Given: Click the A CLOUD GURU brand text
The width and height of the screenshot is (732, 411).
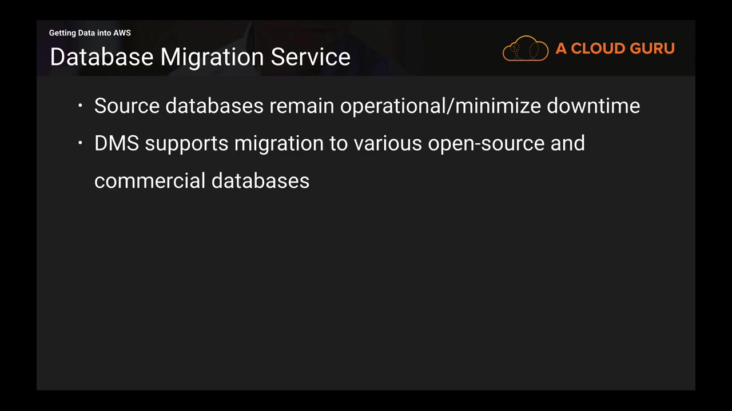Looking at the screenshot, I should pyautogui.click(x=615, y=49).
